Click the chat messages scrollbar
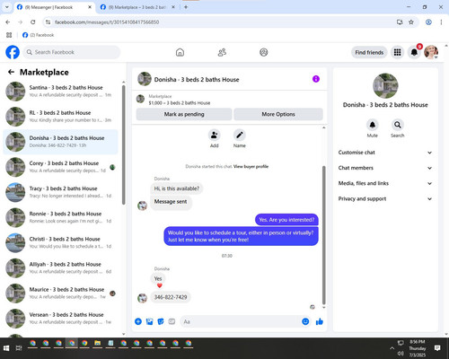The width and height of the screenshot is (449, 359). (323, 235)
